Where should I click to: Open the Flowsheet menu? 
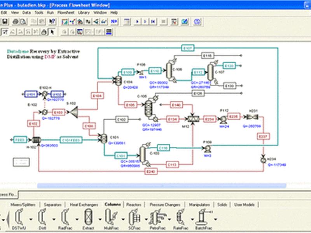(x=66, y=12)
